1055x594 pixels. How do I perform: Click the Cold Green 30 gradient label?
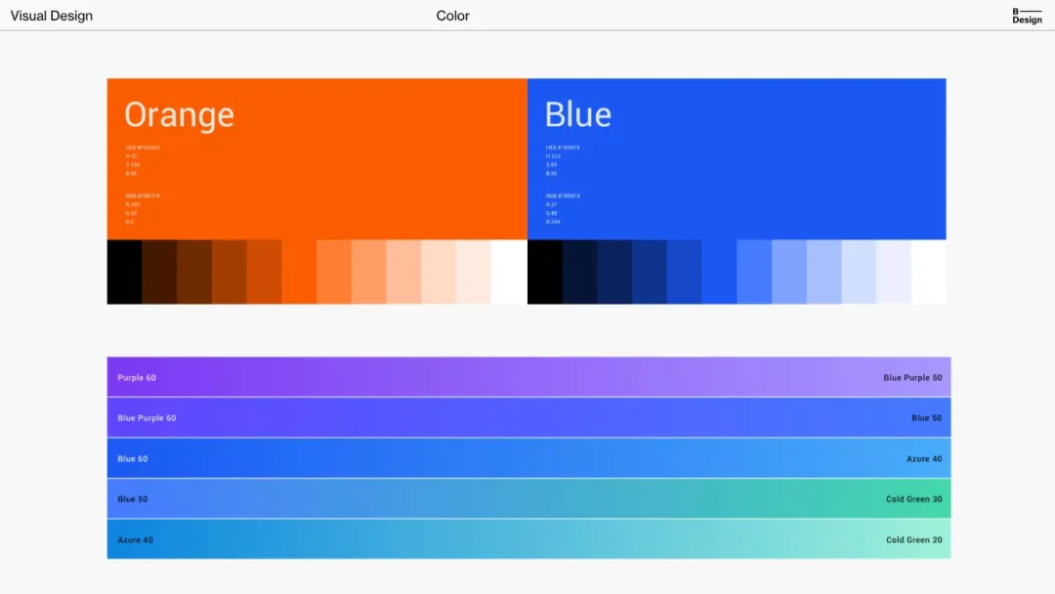click(x=913, y=499)
